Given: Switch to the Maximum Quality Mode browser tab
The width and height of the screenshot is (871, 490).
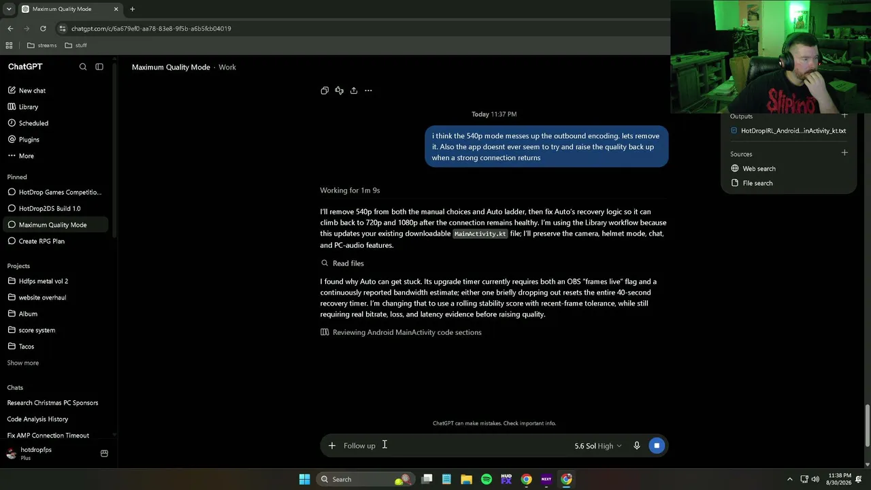Looking at the screenshot, I should (x=69, y=10).
